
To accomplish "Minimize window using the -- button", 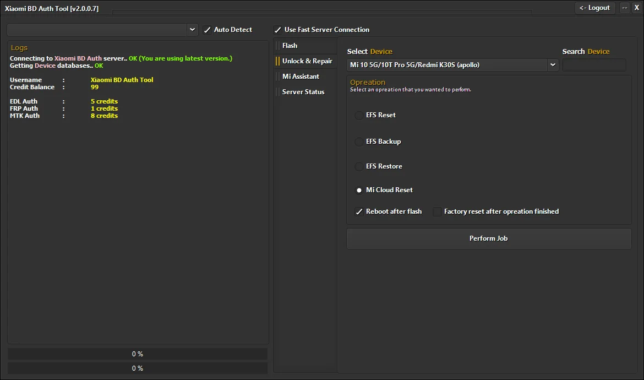I will pos(624,8).
